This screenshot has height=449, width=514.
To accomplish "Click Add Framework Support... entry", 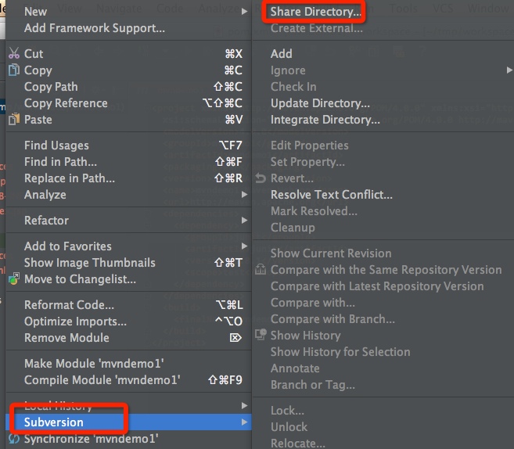I will click(x=94, y=28).
